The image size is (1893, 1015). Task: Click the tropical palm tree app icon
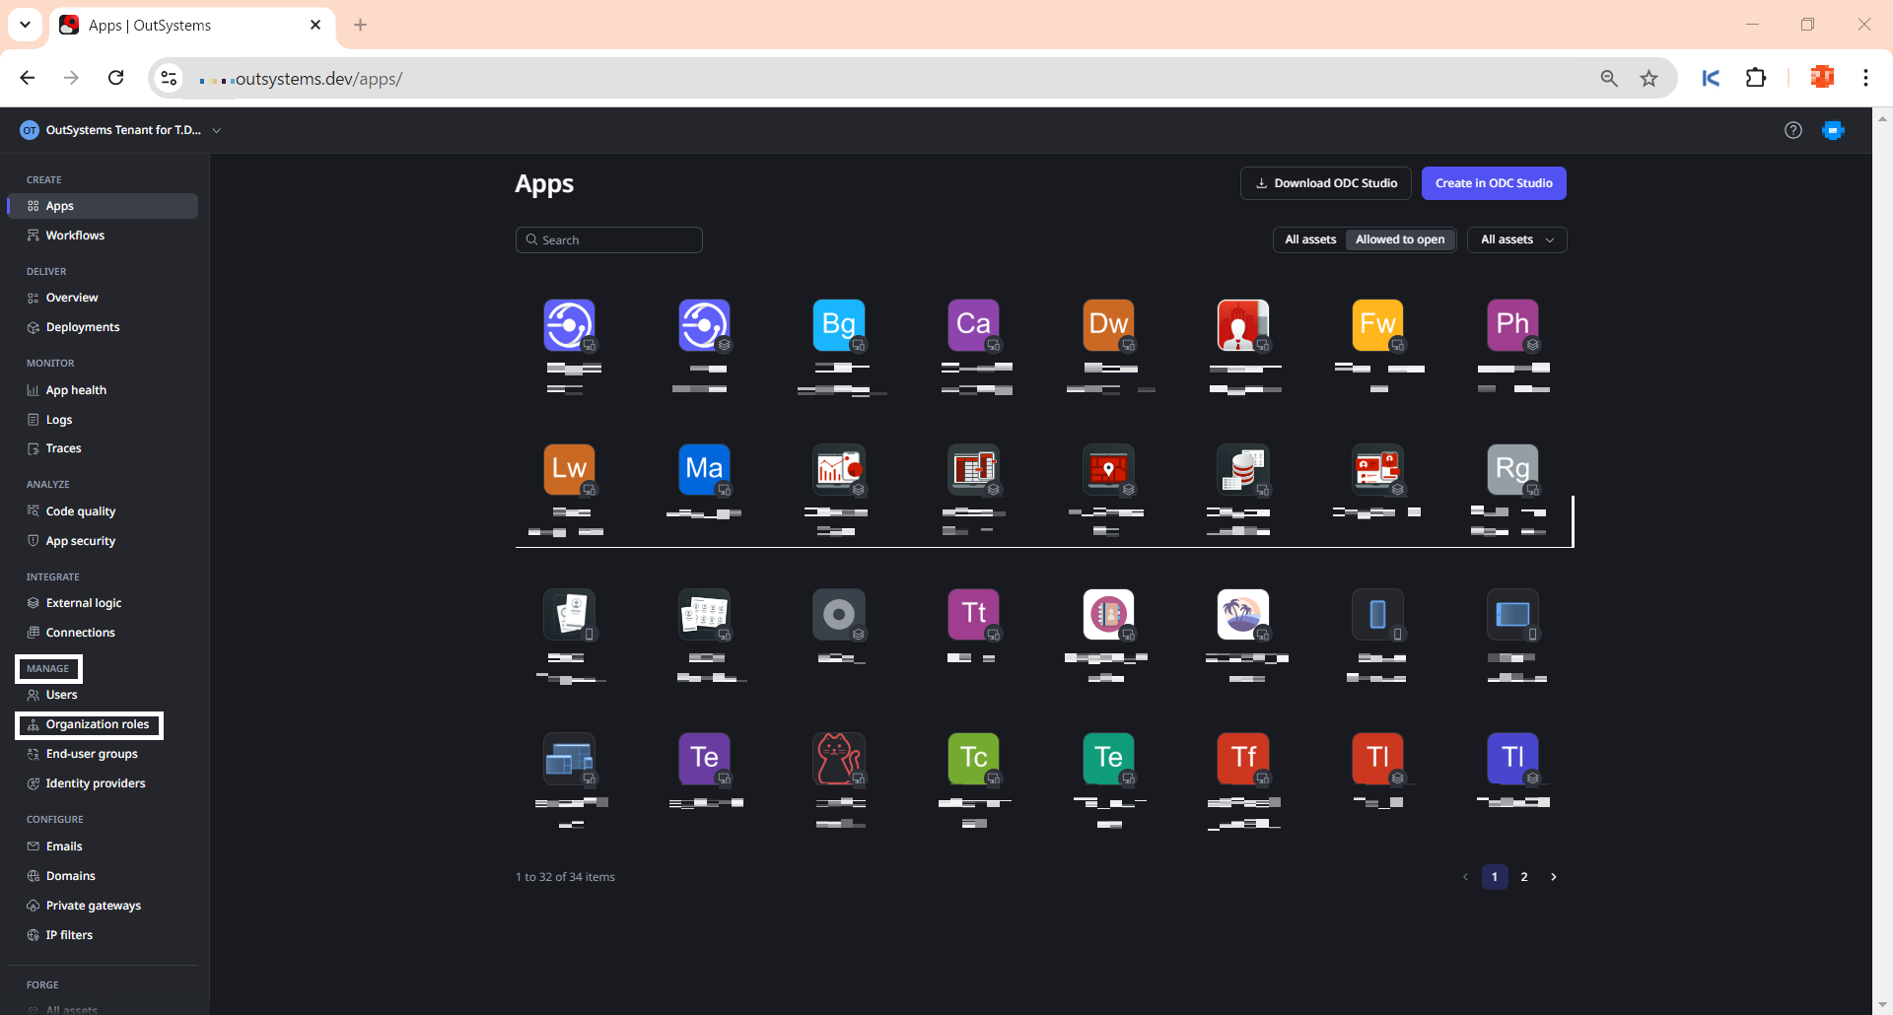pyautogui.click(x=1242, y=614)
